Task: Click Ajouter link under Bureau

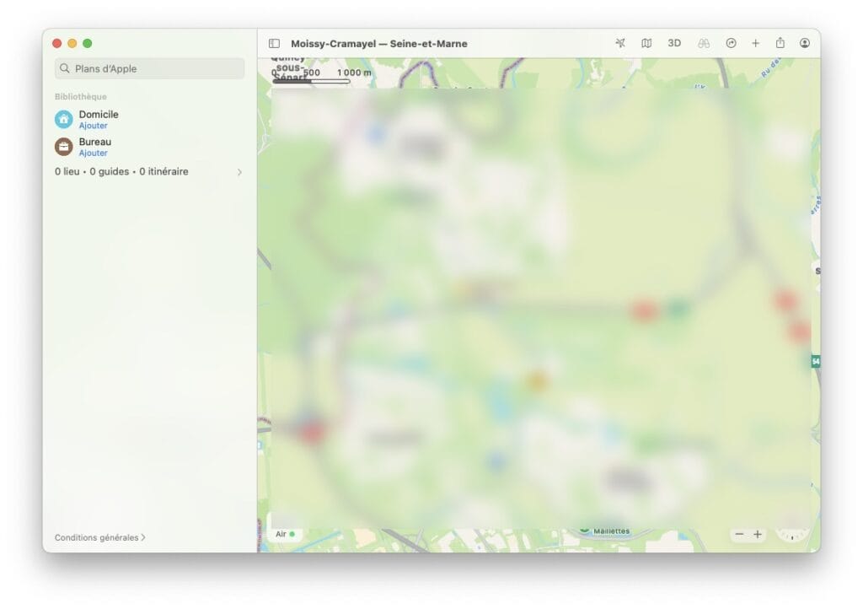Action: 94,154
